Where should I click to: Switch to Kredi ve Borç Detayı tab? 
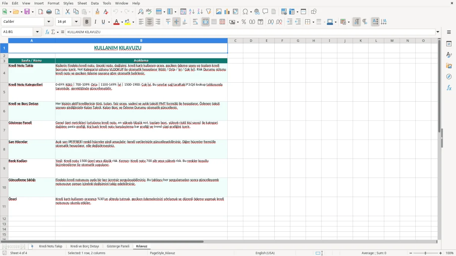(x=85, y=246)
